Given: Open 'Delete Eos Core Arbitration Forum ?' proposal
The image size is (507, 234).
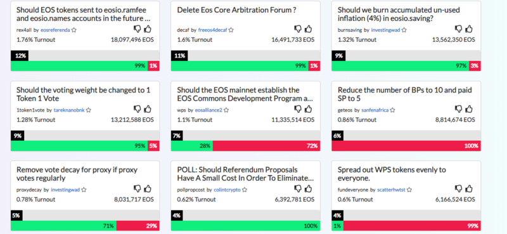Looking at the screenshot, I should pyautogui.click(x=236, y=10).
